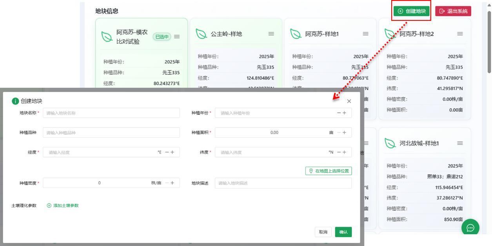The height and width of the screenshot is (246, 492).
Task: Open menu icon on 公主岭-样地 card
Action: 271,34
